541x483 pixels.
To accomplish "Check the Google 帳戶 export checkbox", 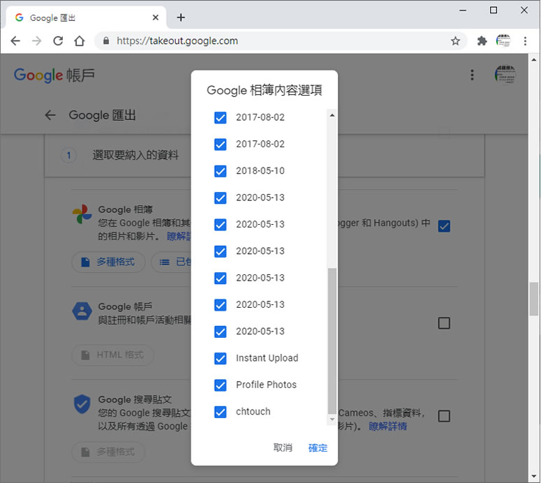I will coord(444,323).
